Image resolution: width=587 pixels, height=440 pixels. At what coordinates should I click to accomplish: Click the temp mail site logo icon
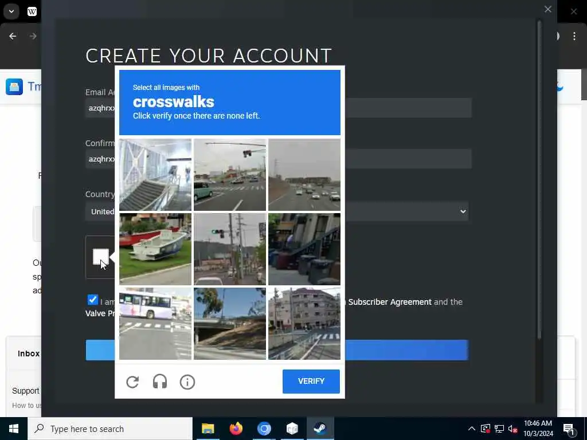click(x=14, y=87)
